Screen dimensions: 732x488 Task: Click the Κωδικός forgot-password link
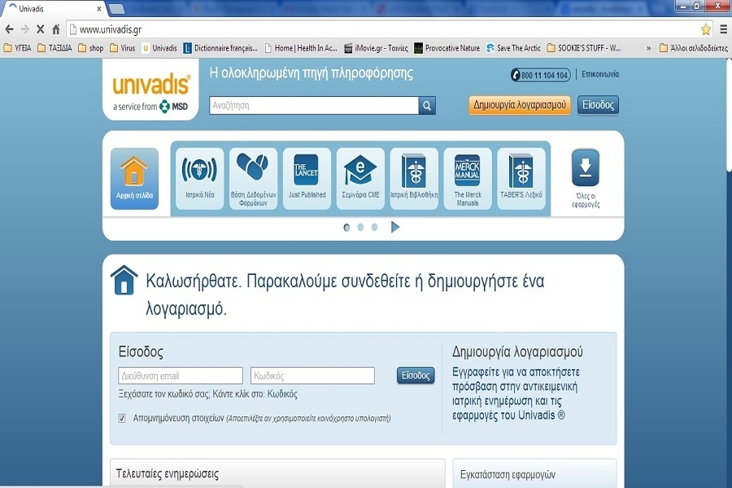(282, 394)
